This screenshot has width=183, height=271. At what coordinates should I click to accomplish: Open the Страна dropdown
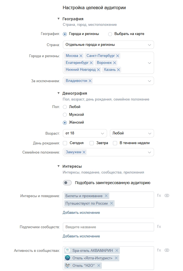click(108, 45)
